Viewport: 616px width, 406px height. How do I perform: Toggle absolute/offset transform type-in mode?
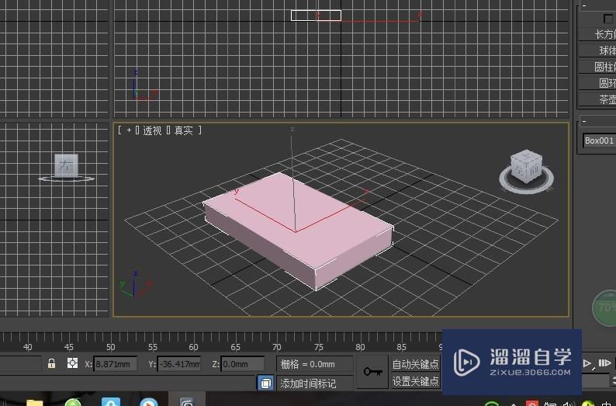72,363
